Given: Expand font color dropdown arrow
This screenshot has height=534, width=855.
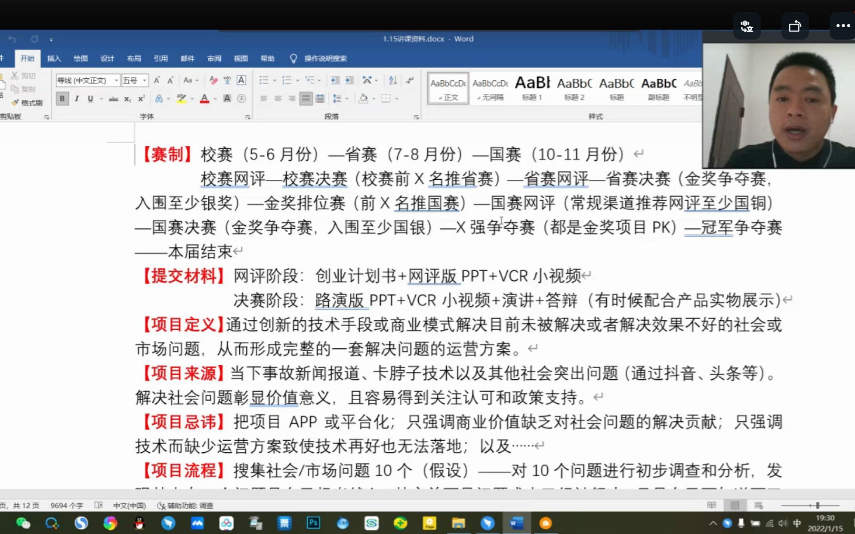Looking at the screenshot, I should click(x=215, y=99).
